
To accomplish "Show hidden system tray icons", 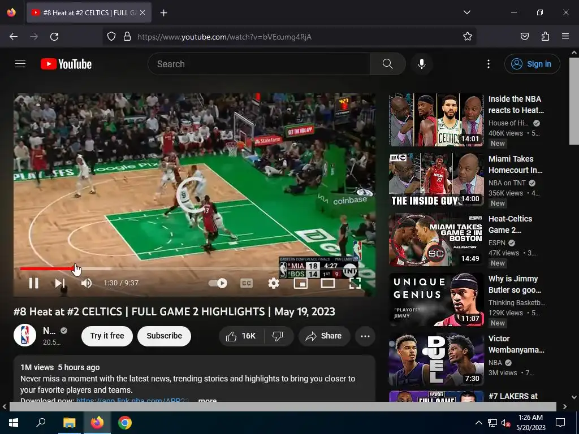I will 478,423.
